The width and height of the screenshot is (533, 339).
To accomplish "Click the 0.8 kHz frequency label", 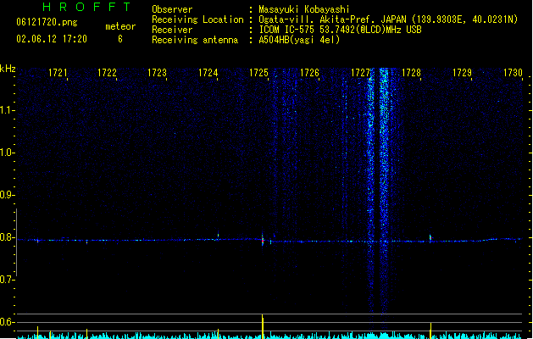I will pos(7,237).
